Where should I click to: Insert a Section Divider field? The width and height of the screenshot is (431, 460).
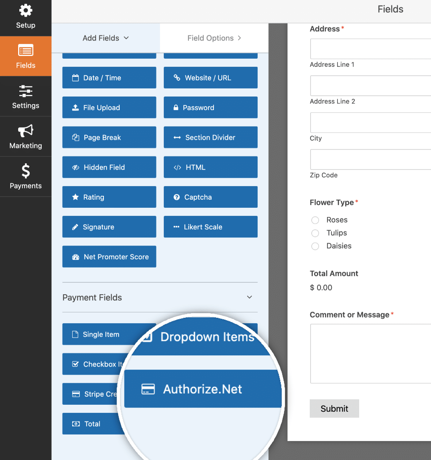[210, 137]
